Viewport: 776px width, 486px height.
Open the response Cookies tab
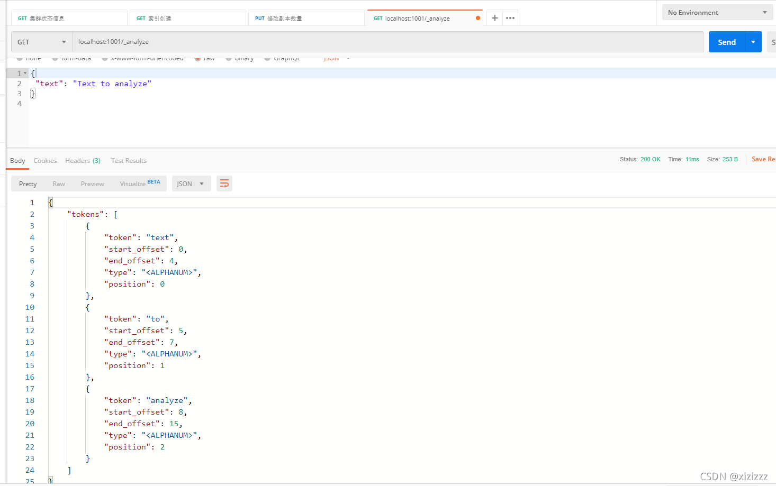pos(45,160)
